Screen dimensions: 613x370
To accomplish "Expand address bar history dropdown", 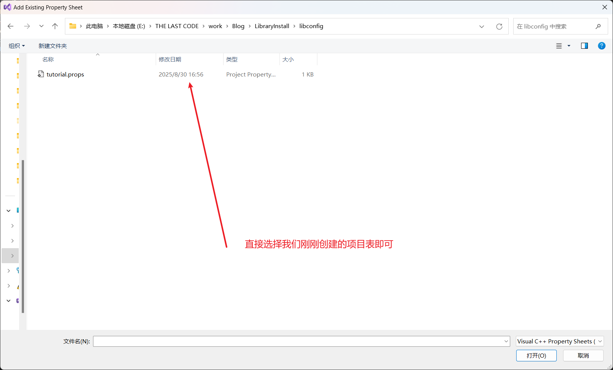I will point(482,26).
